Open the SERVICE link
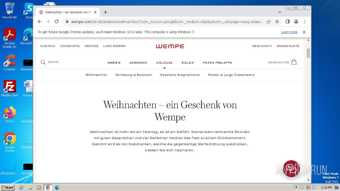 [x=92, y=46]
